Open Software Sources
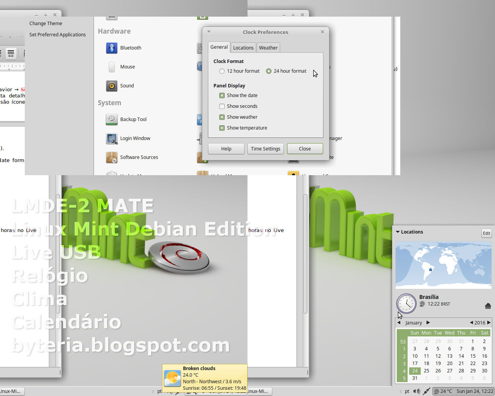The image size is (495, 396). [x=111, y=157]
